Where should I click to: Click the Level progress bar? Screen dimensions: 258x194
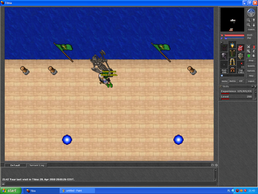pos(236,99)
